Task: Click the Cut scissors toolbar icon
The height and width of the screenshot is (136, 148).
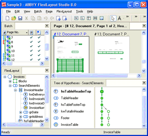Action: [x=26, y=18]
